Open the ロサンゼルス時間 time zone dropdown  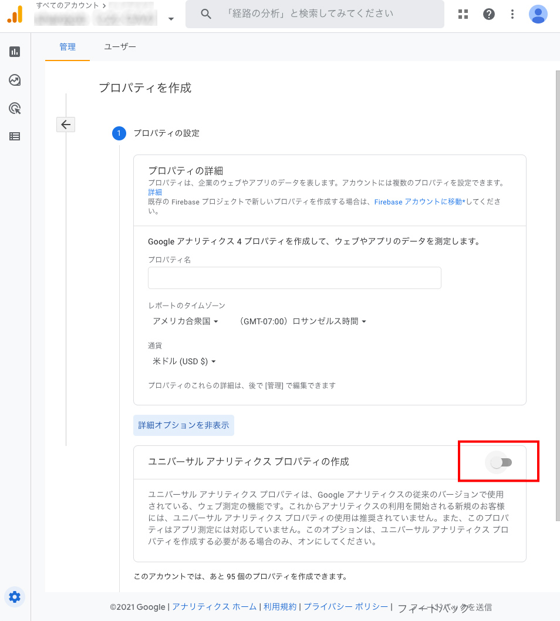tap(303, 321)
